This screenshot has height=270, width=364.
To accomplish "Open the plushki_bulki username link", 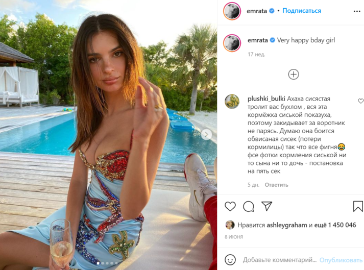I will pos(266,99).
